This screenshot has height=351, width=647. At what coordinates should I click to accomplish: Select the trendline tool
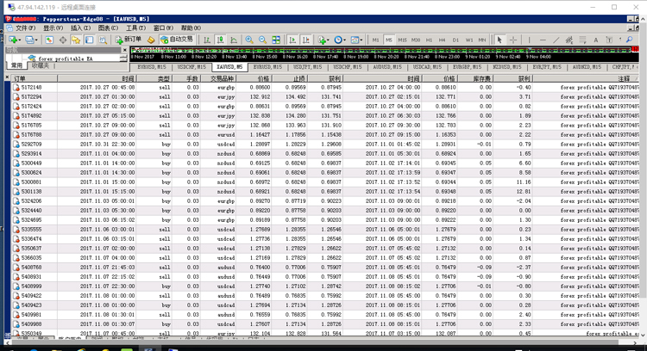[x=556, y=40]
